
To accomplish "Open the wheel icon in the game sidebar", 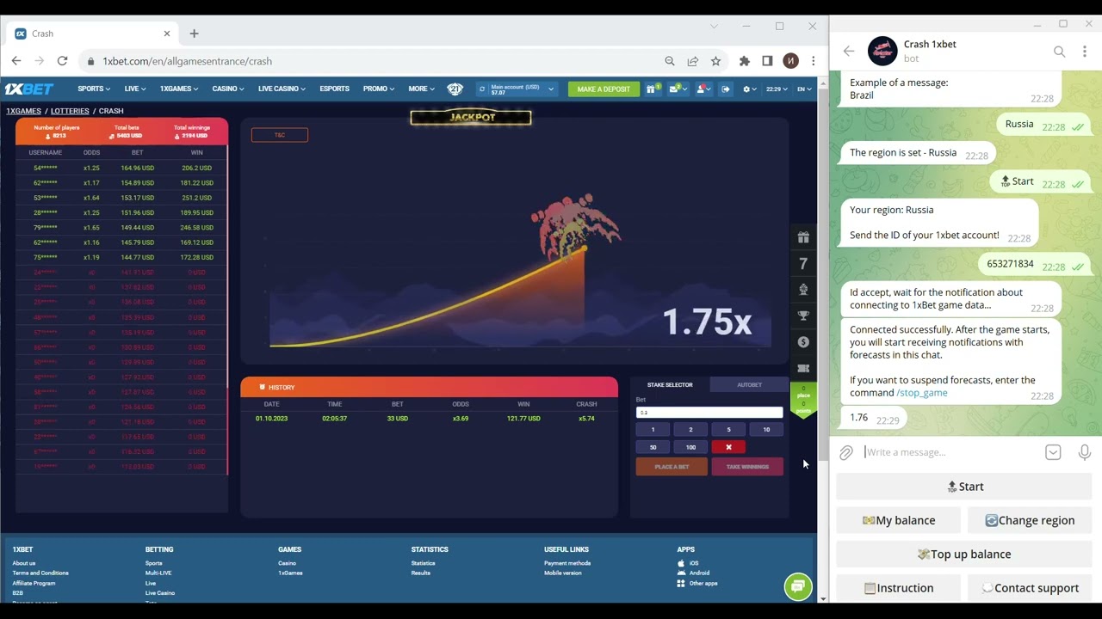I will tap(803, 290).
